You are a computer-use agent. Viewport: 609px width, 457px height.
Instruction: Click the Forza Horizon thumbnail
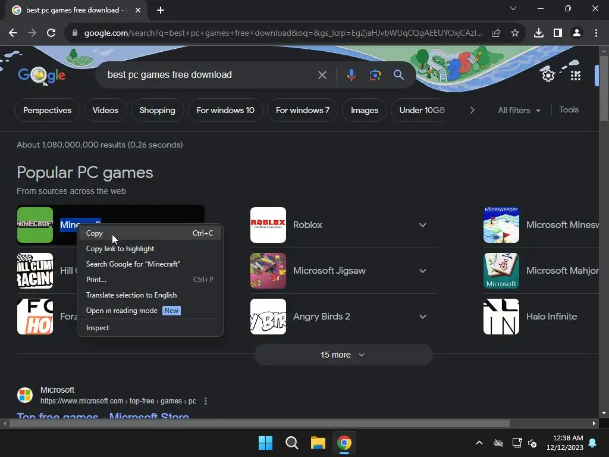coord(35,317)
